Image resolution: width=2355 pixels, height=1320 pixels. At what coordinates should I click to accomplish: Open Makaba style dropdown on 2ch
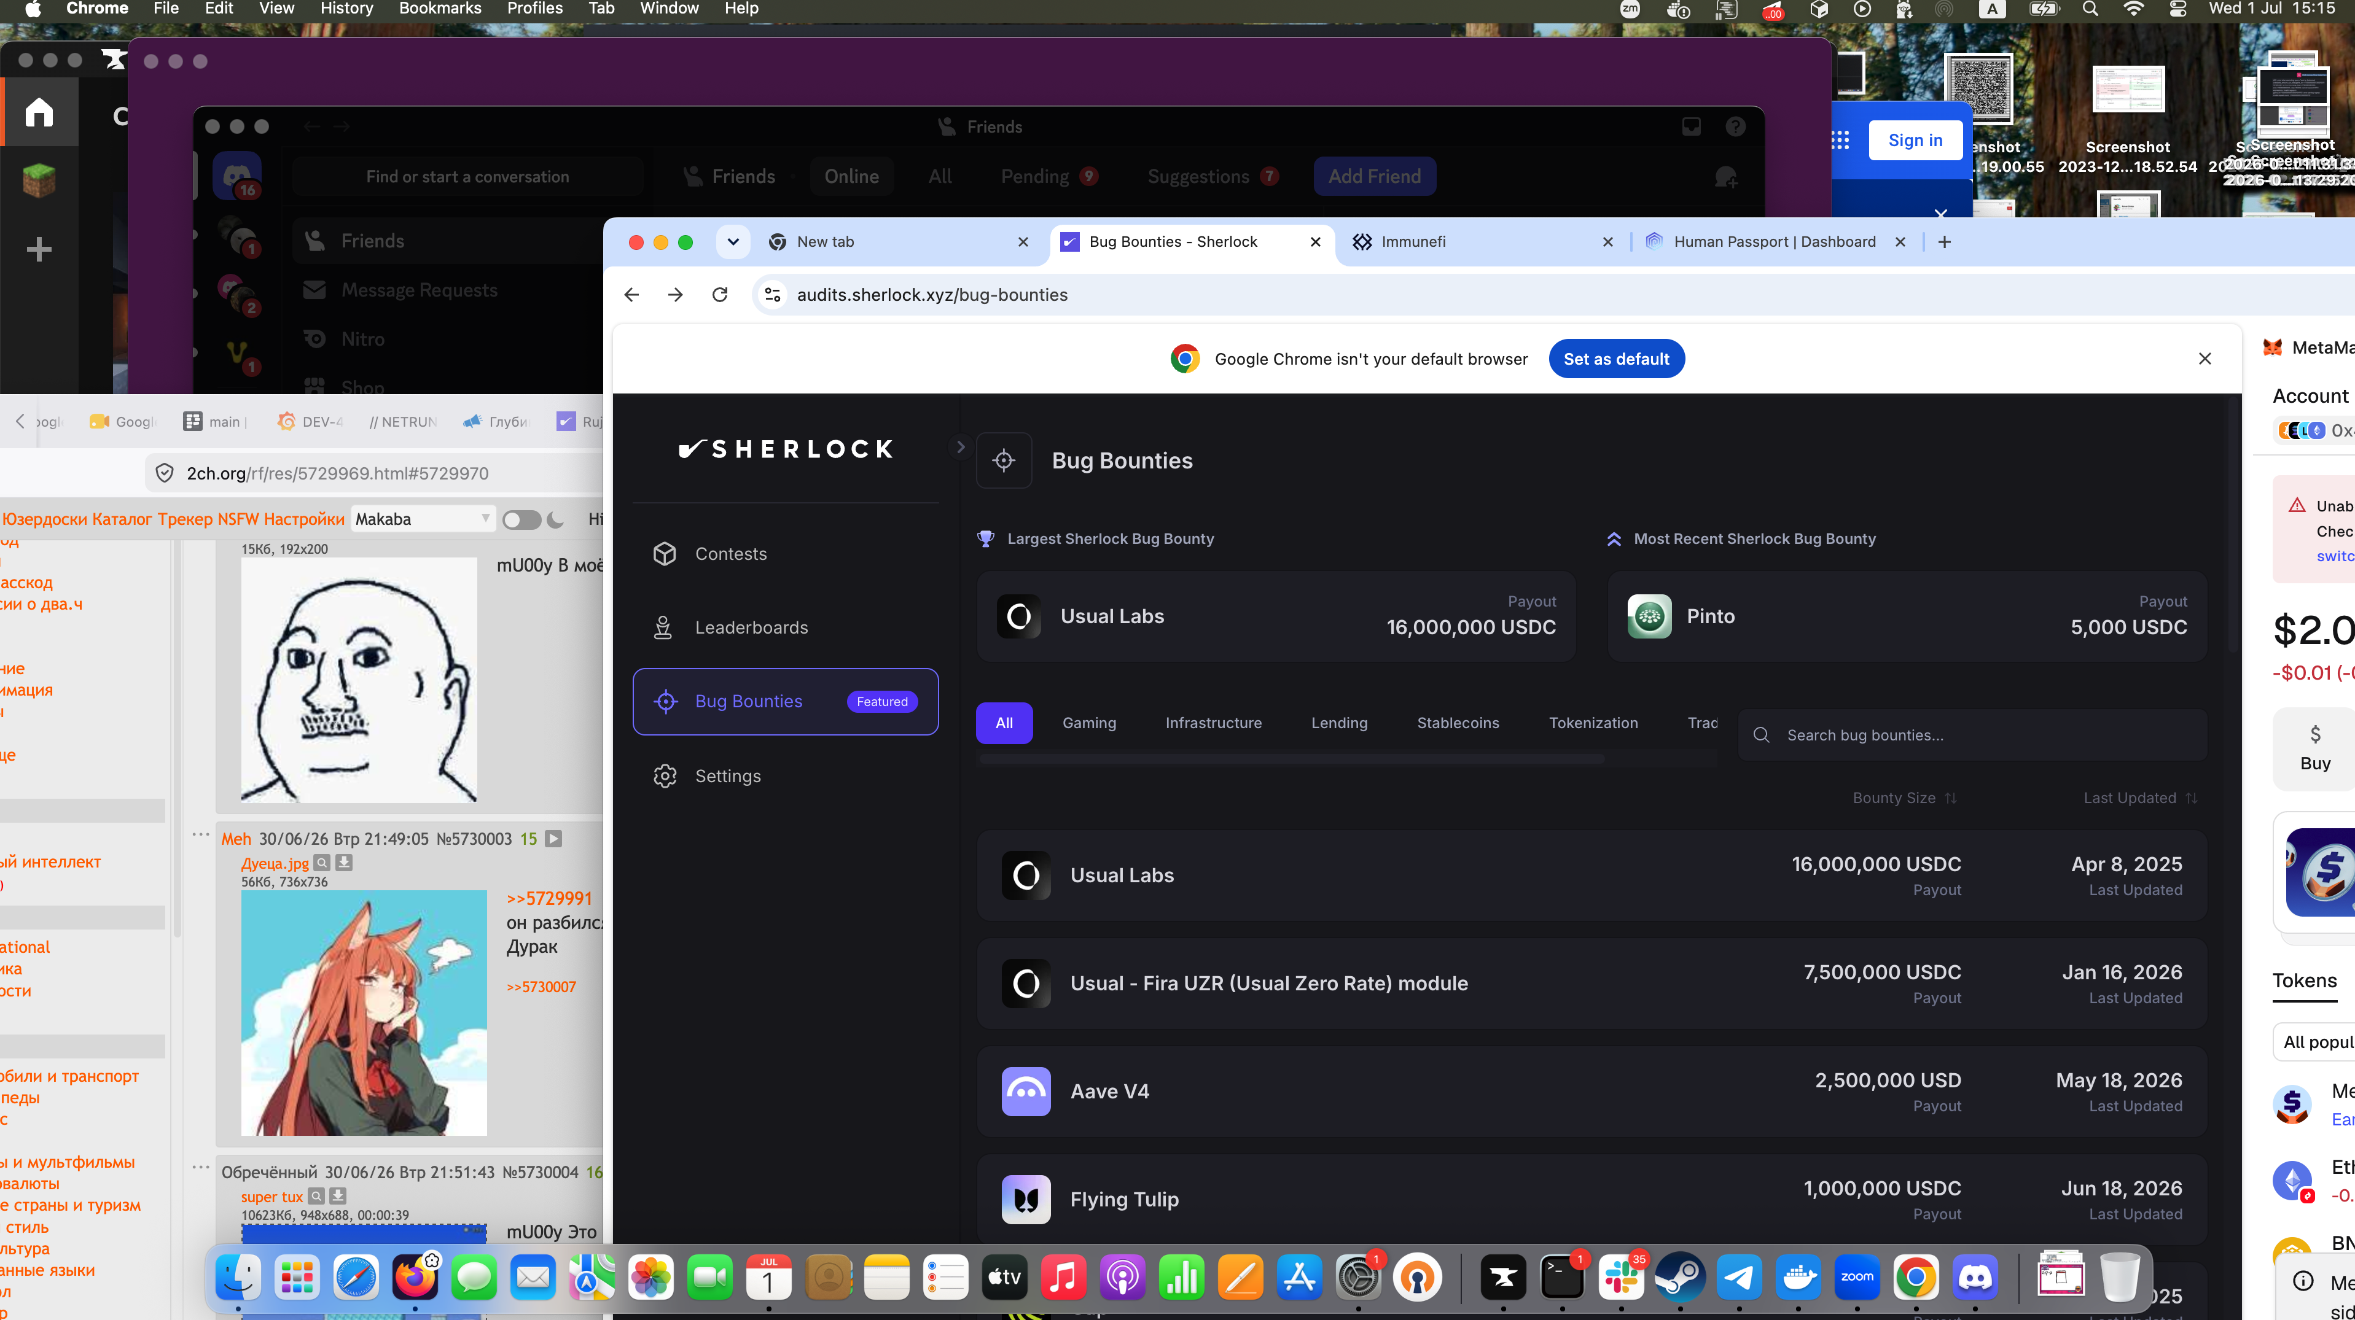423,519
